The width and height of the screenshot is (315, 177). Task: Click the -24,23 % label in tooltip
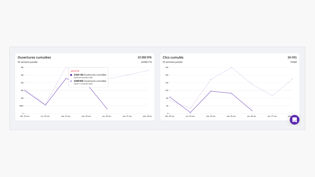tap(75, 71)
